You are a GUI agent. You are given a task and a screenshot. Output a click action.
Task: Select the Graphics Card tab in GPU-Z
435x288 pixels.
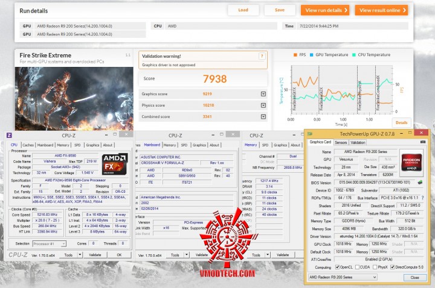[x=320, y=142]
